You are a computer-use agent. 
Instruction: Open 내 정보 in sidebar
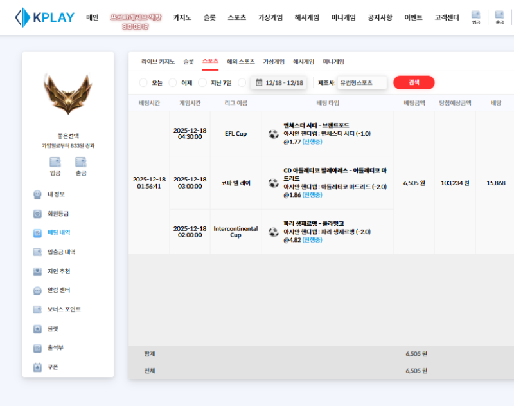click(56, 194)
